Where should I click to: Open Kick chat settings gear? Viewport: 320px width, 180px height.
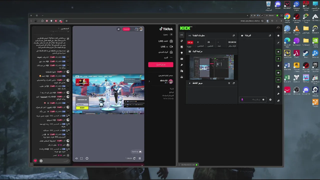point(270,99)
